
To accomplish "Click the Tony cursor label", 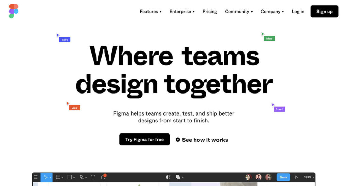I will coord(65,40).
